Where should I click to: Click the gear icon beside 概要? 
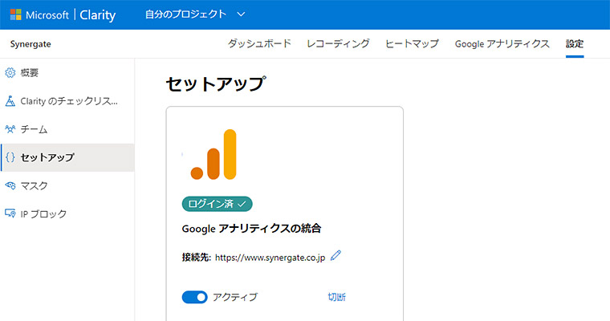[10, 73]
